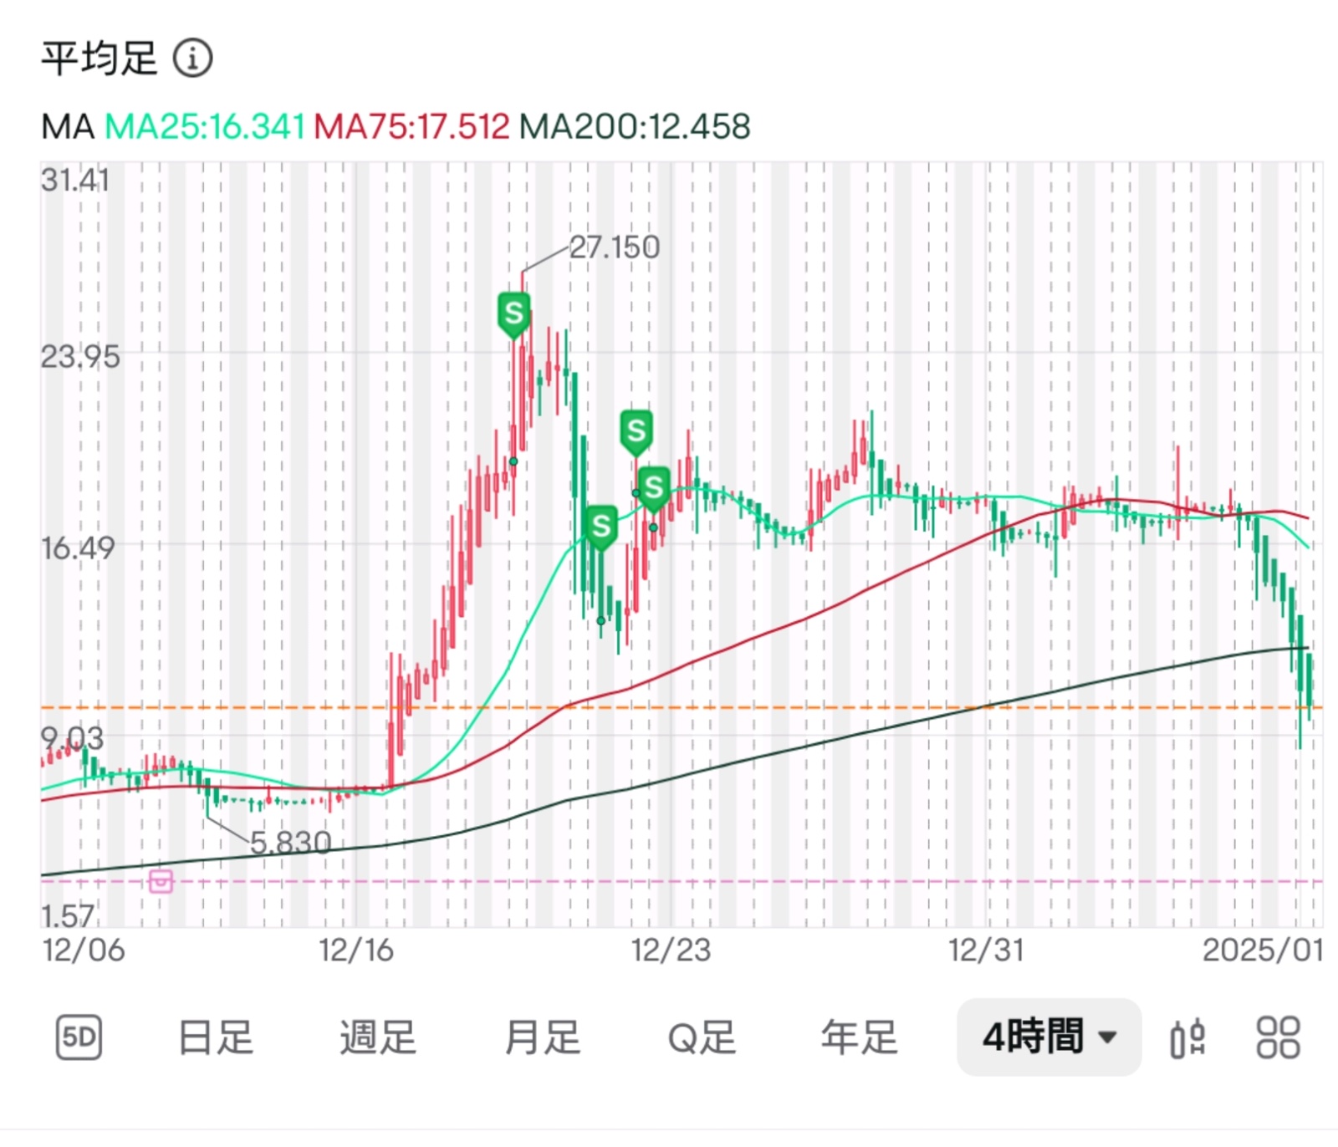Click the 1.57 price axis label
The height and width of the screenshot is (1147, 1338).
click(x=69, y=916)
